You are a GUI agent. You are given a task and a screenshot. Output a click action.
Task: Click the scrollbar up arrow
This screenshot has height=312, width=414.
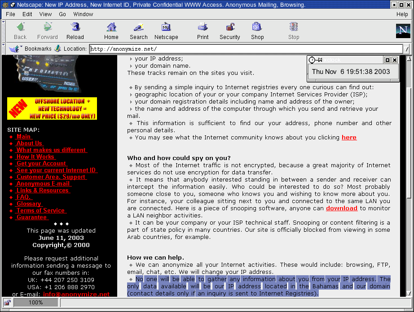(x=409, y=58)
